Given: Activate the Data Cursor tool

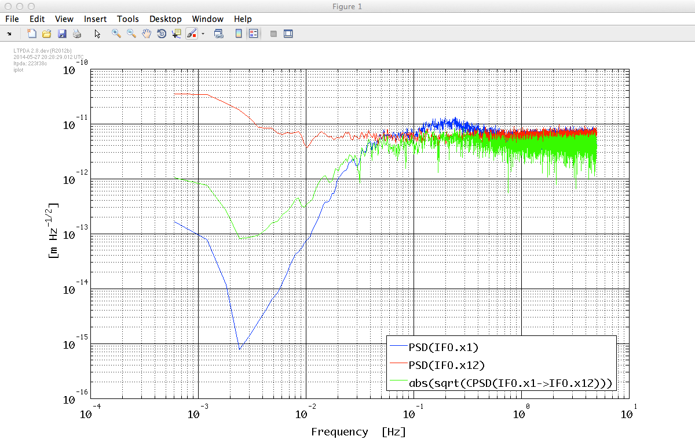Looking at the screenshot, I should [177, 34].
